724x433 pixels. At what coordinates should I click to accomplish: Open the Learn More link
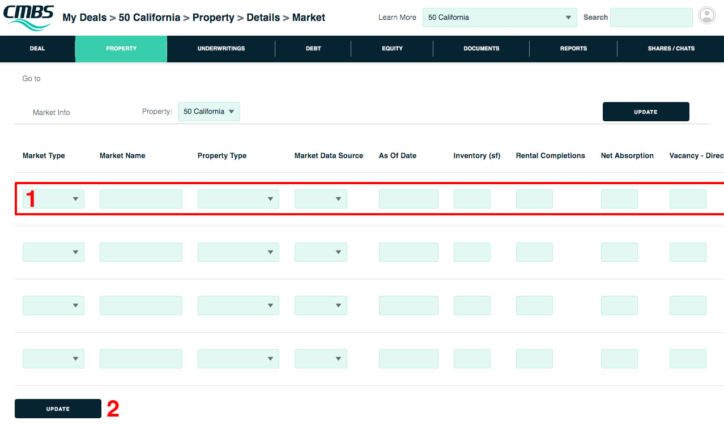397,18
